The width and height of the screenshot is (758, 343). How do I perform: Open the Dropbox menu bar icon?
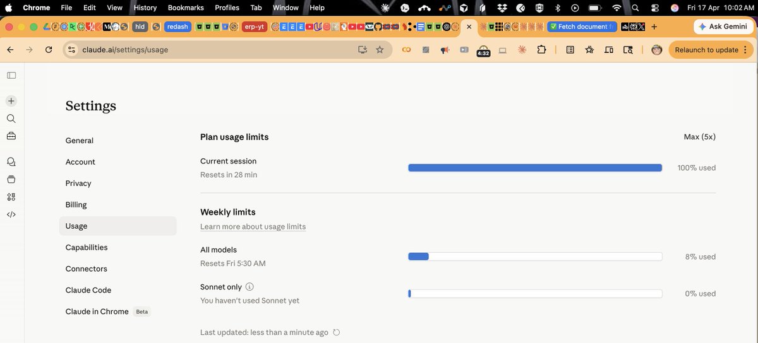(x=502, y=8)
